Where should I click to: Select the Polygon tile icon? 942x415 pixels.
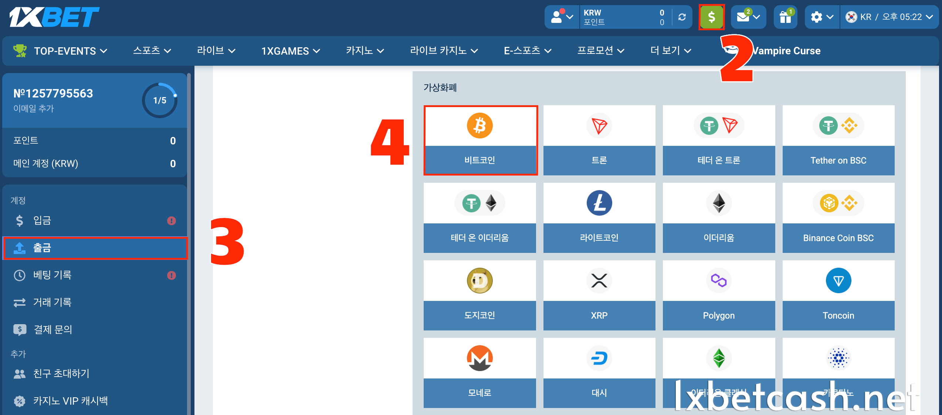[x=719, y=281]
